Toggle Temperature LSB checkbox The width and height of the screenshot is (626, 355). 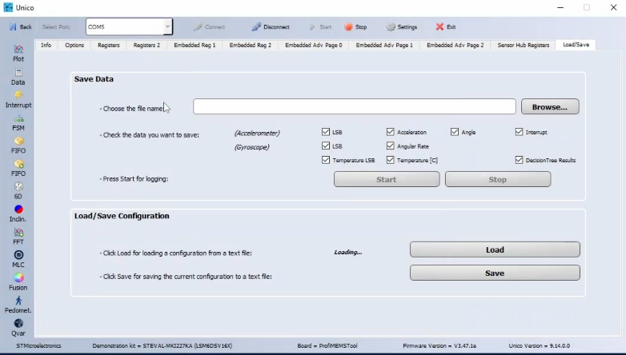326,160
